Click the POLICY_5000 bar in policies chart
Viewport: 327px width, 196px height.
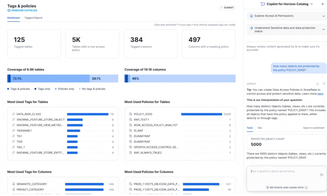(x=201, y=114)
